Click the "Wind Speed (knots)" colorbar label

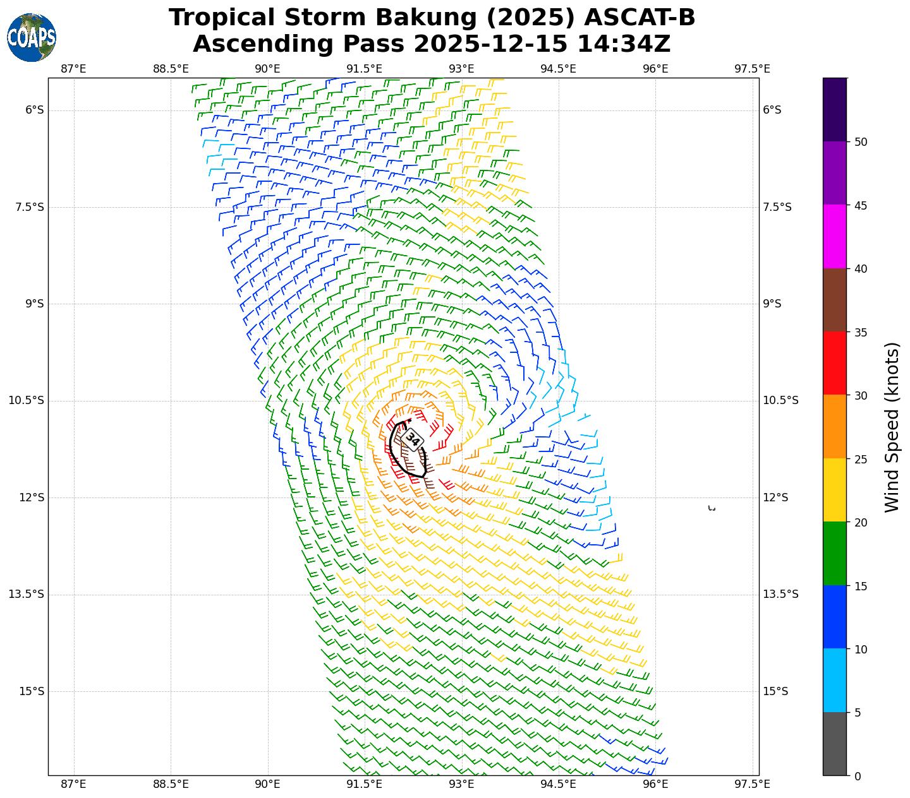[x=892, y=427]
